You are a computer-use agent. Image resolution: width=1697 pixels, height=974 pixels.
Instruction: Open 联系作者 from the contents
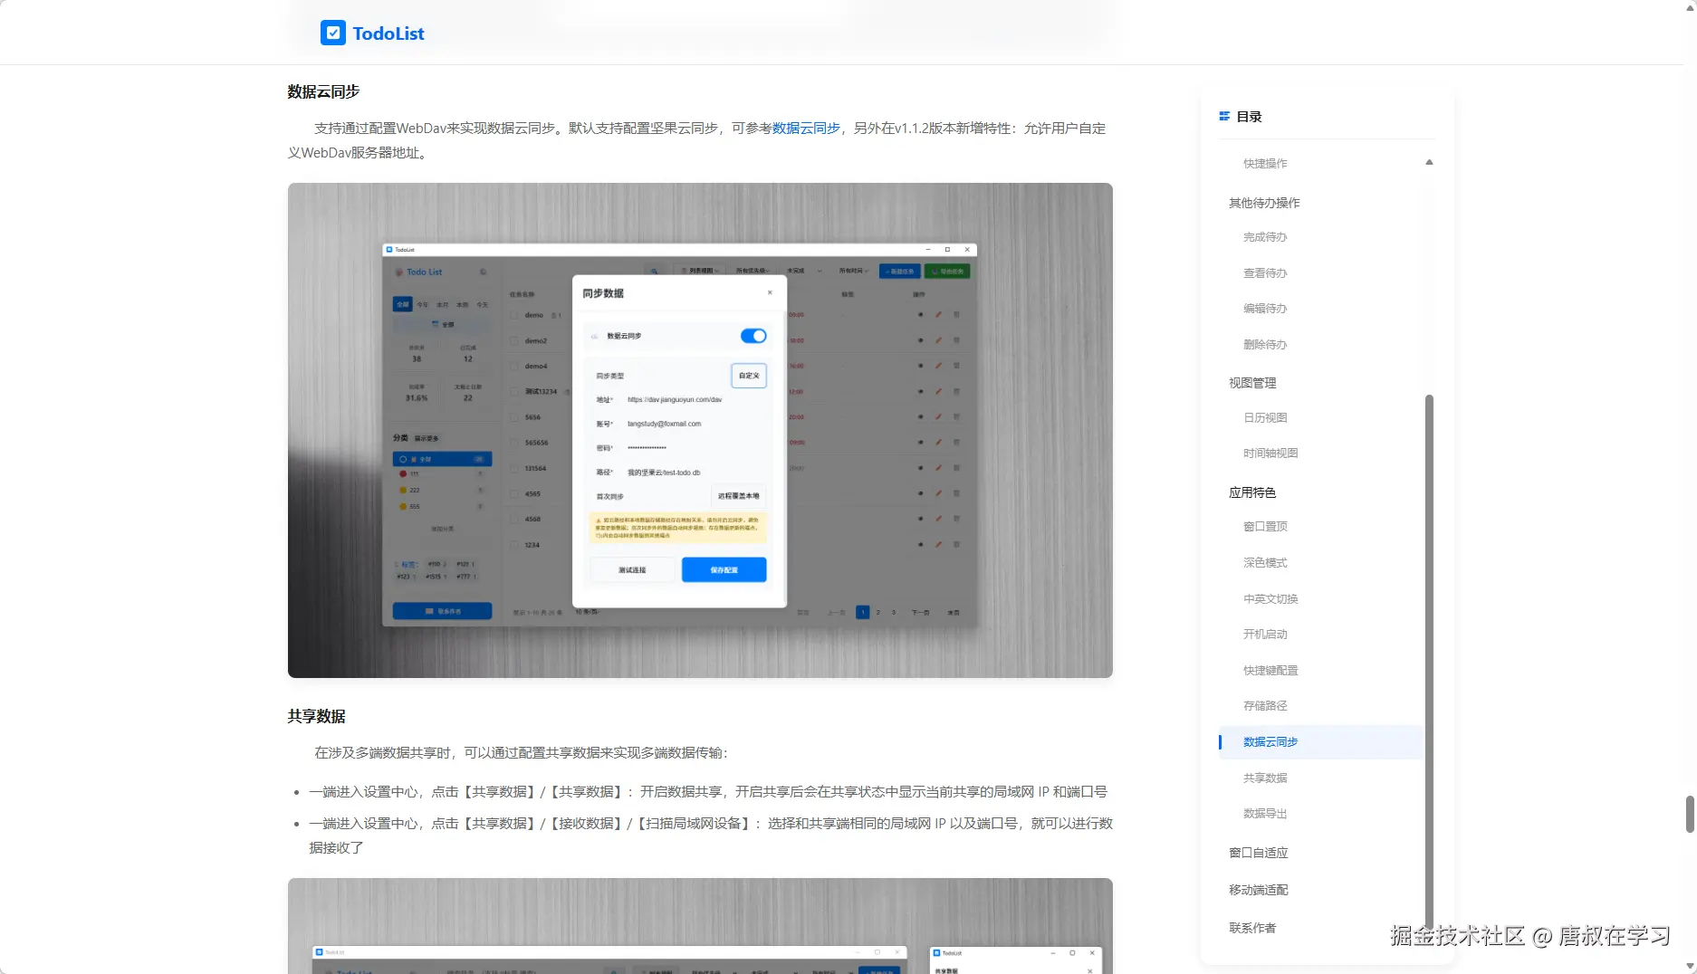(1252, 928)
